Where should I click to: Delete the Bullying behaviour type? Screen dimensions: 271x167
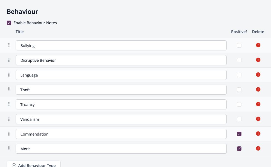coord(258,45)
